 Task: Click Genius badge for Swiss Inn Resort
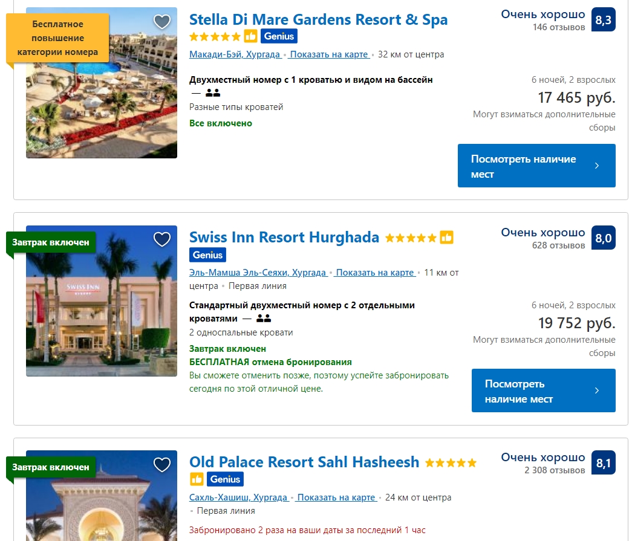click(x=207, y=254)
